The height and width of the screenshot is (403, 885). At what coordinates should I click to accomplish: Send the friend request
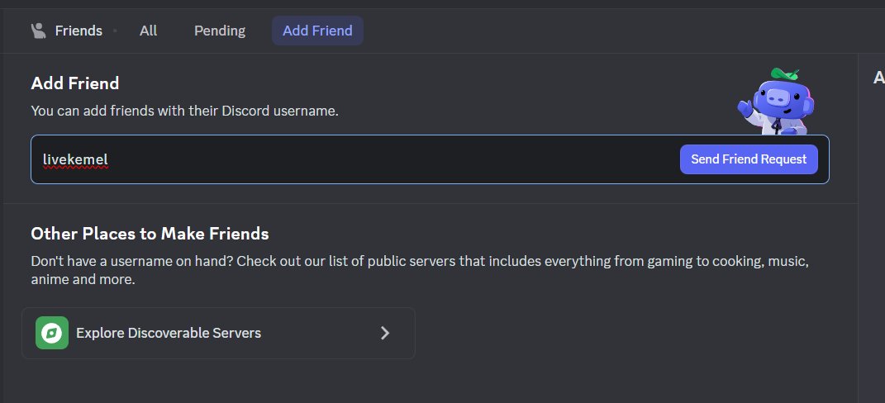(x=749, y=159)
